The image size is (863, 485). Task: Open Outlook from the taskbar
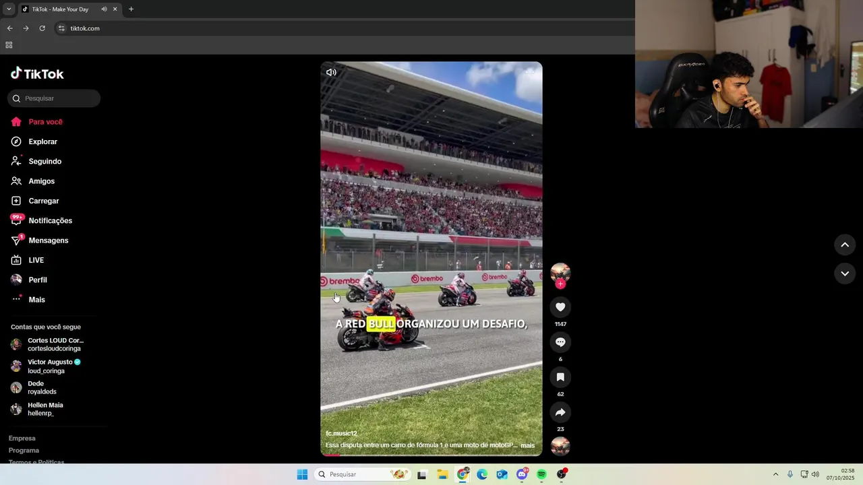pos(502,474)
